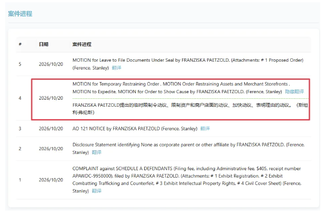Click Chinese translation FRANZISKA PAETZOLD提出的临时限制令动议

pyautogui.click(x=120, y=105)
